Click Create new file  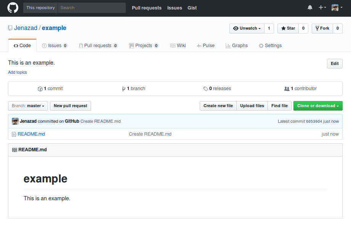click(x=218, y=106)
